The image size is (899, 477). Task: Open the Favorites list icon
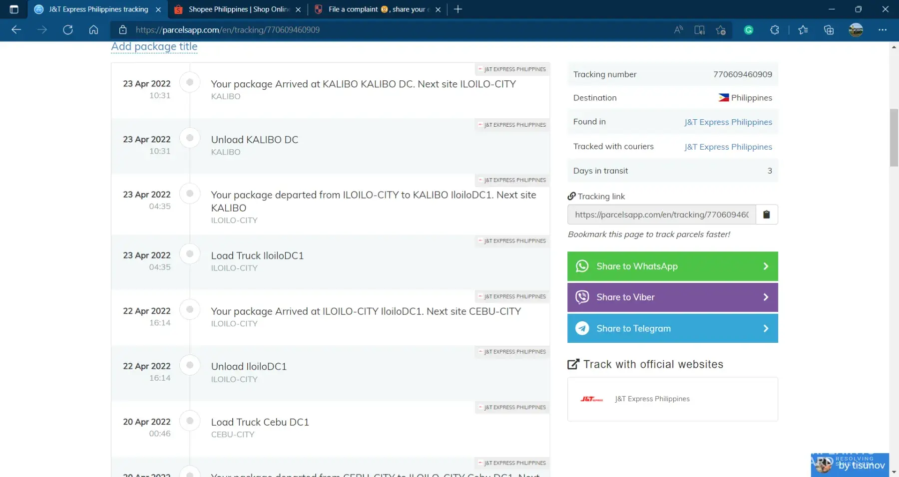point(803,30)
